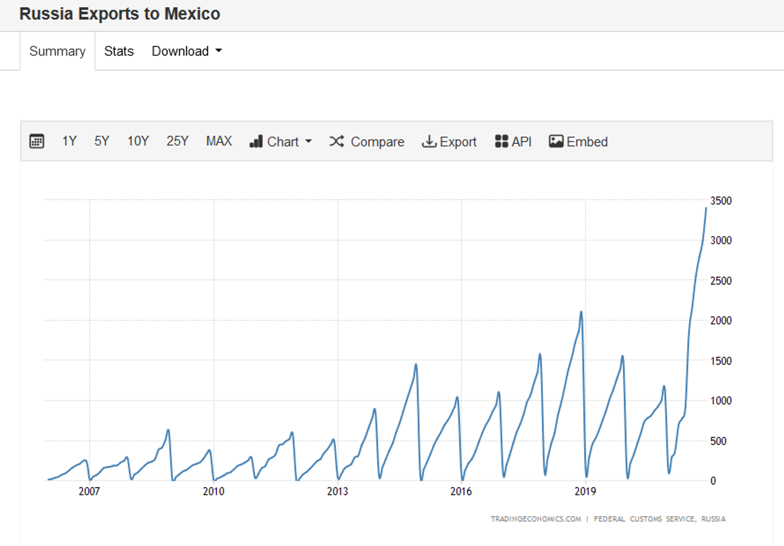
Task: Click the shuffle arrows Compare icon
Action: (x=337, y=141)
